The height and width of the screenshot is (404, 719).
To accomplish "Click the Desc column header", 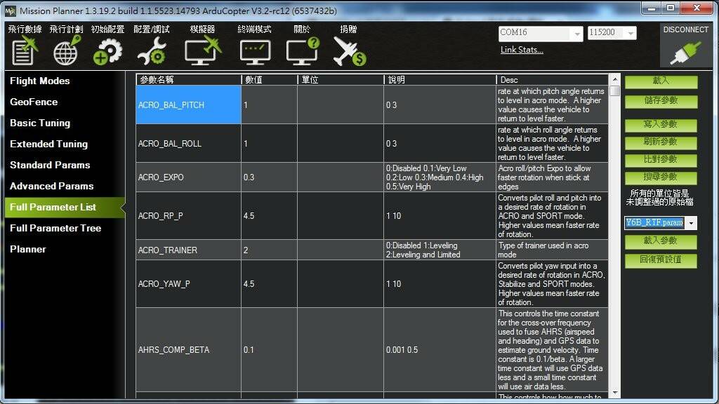I will pyautogui.click(x=553, y=80).
